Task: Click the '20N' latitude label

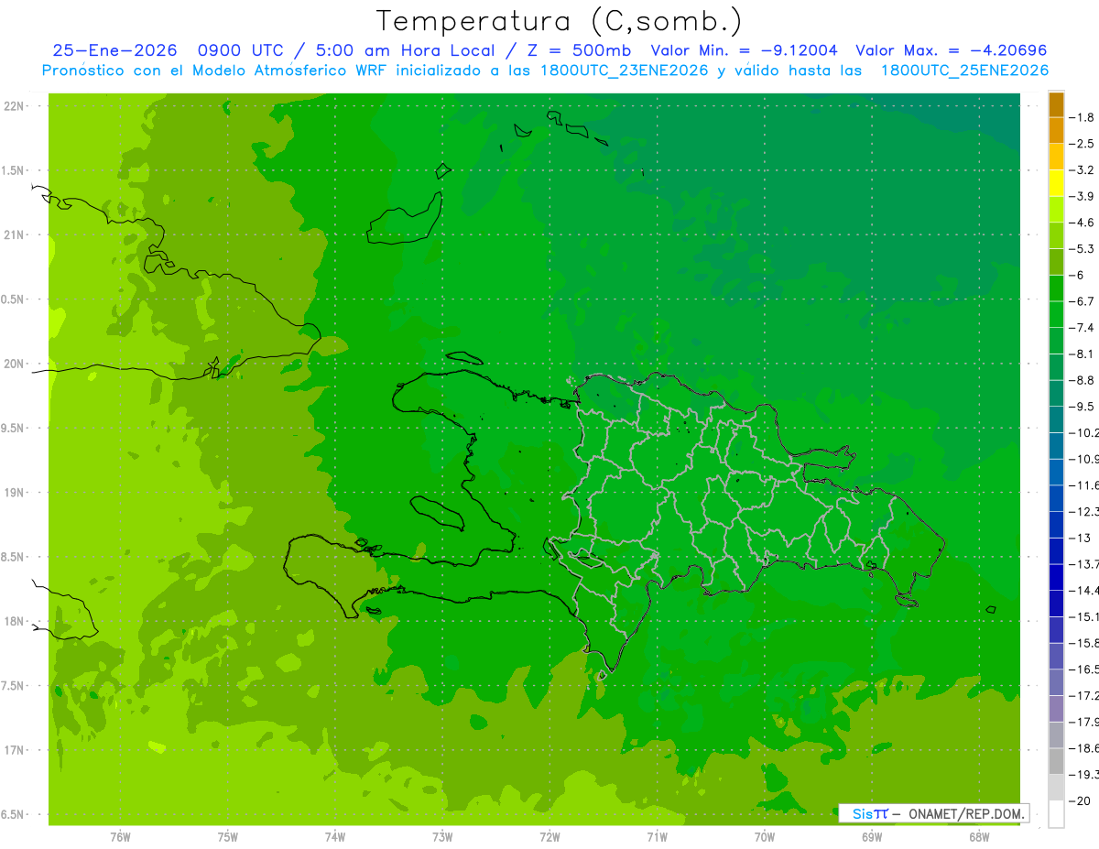Action: pos(16,364)
